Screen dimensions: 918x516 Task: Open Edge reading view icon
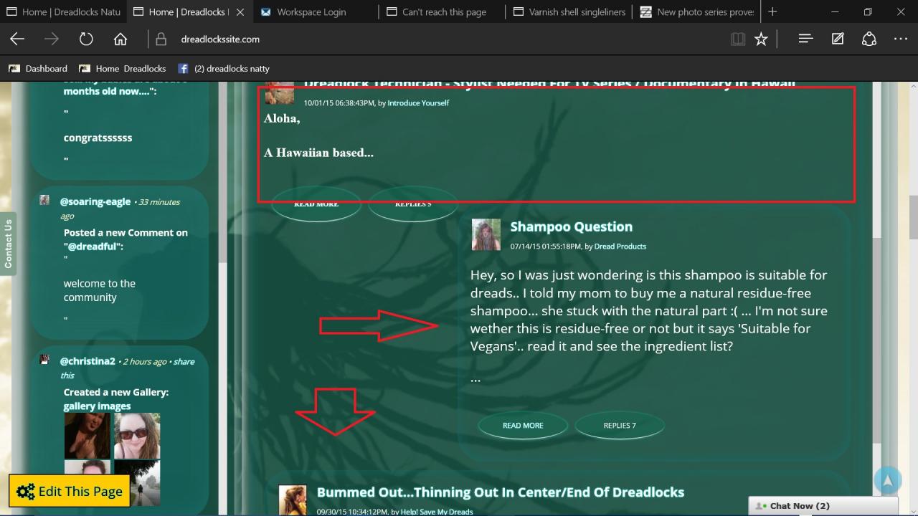[737, 39]
